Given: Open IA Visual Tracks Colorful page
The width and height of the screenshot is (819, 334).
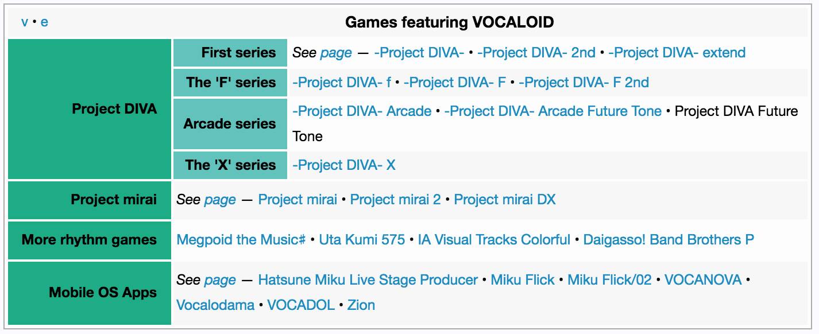Looking at the screenshot, I should (494, 239).
